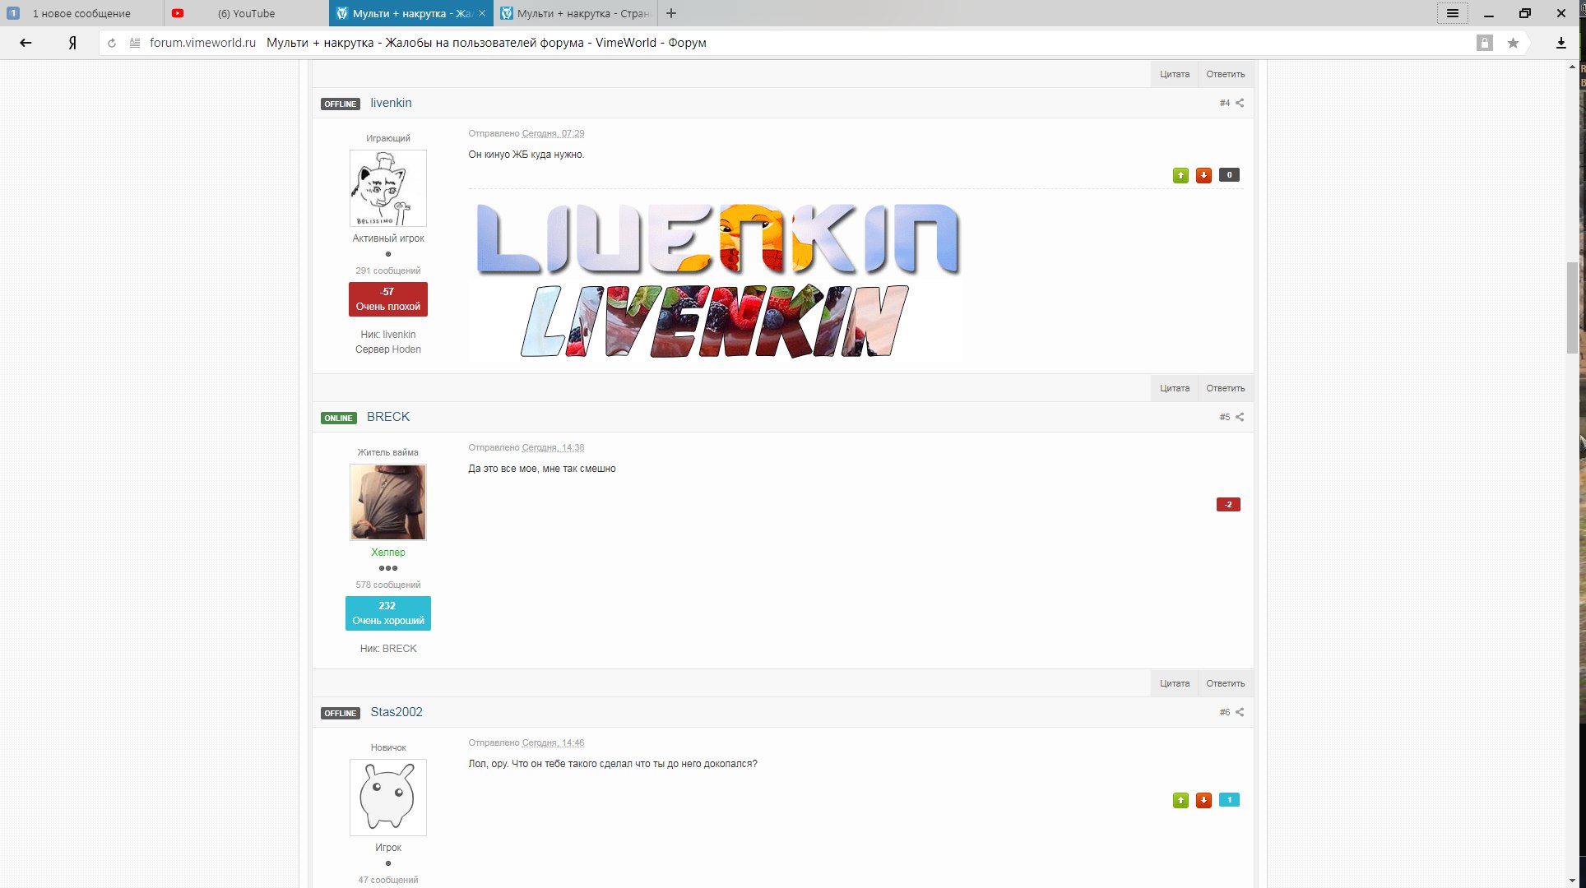Click the 0 rating counter on post #4
Screen dimensions: 1586x888
[x=1229, y=175]
